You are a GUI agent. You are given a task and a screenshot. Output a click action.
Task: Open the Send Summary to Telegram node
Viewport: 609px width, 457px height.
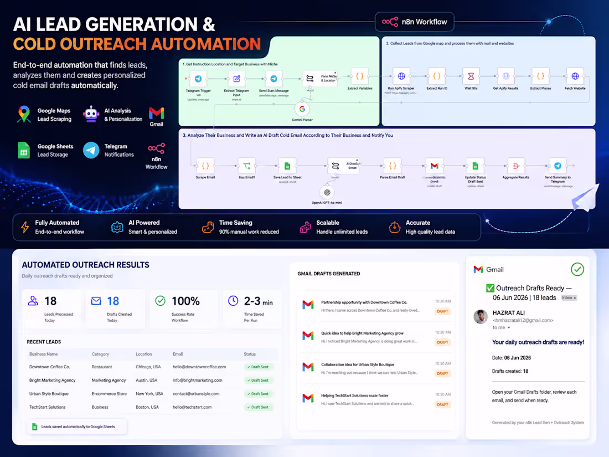point(558,166)
